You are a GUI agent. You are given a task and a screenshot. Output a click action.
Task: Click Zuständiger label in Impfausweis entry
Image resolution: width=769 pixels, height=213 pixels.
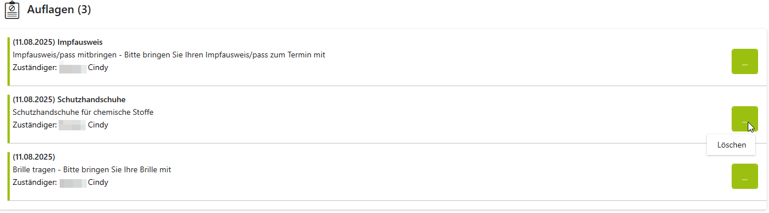coord(34,68)
